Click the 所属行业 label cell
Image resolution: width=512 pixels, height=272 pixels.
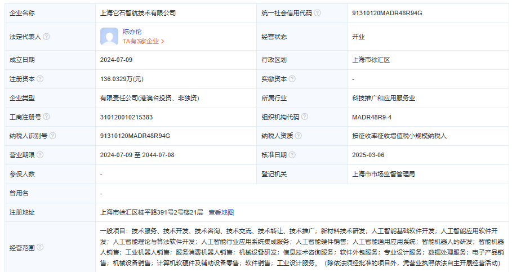(x=302, y=98)
